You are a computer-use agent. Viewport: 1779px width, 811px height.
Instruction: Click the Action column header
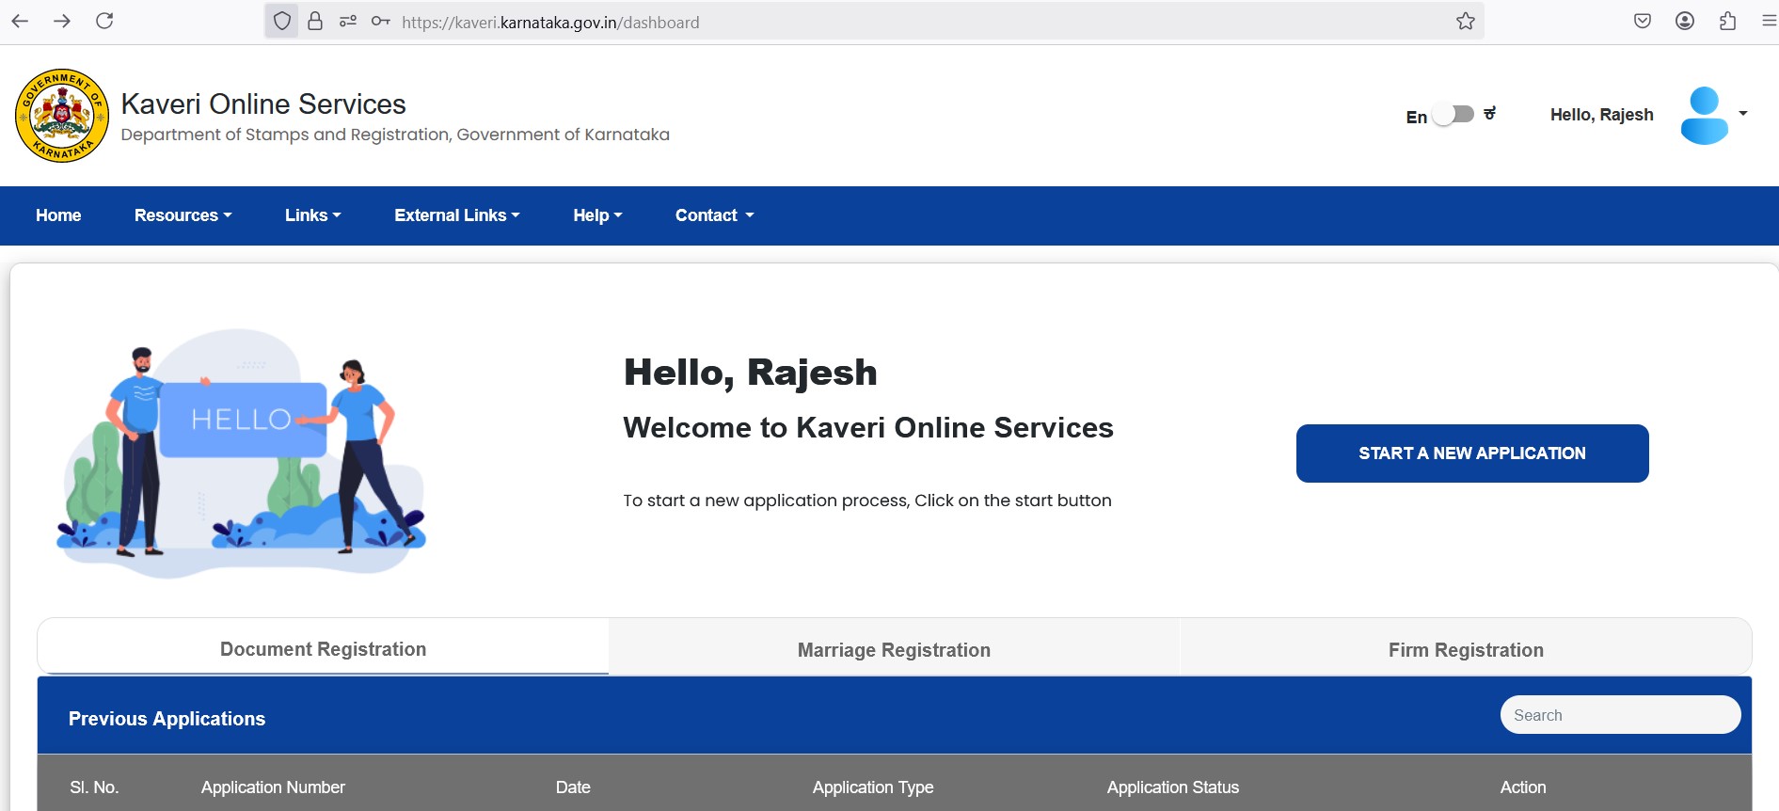(x=1523, y=787)
